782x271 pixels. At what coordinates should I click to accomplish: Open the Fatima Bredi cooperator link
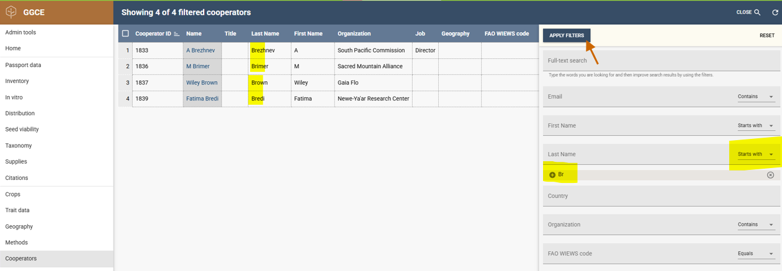coord(202,99)
